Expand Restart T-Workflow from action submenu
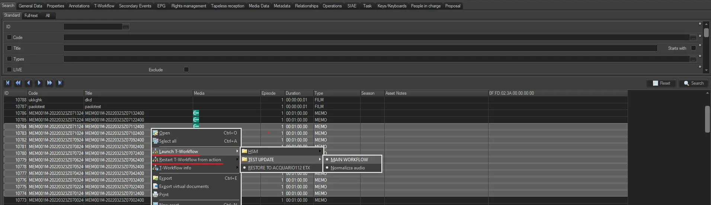This screenshot has height=205, width=711. click(190, 160)
